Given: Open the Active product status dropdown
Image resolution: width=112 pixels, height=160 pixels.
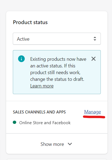Looking at the screenshot, I should (x=57, y=39).
